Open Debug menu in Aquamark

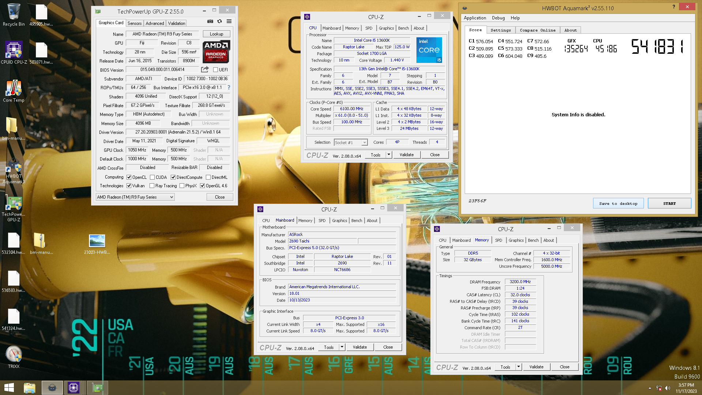[x=498, y=18]
